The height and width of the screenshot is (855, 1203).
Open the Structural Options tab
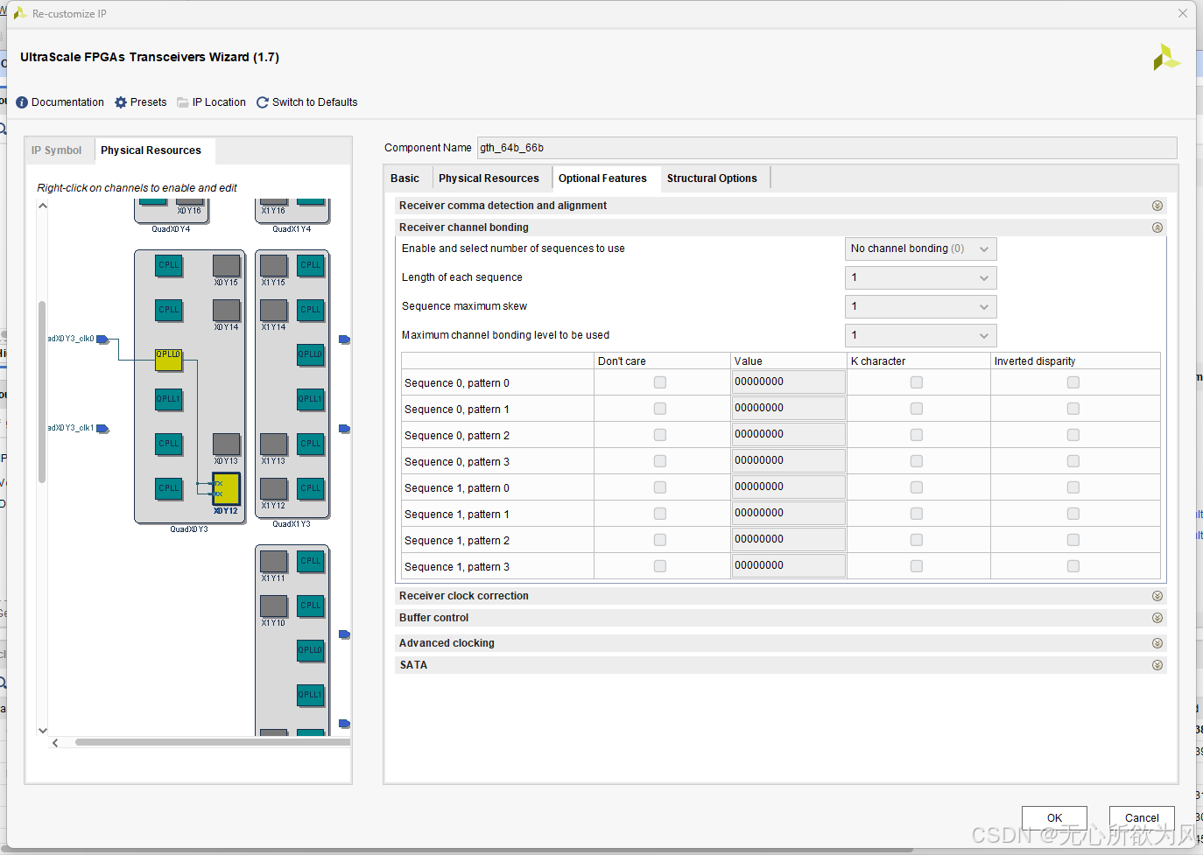(713, 179)
